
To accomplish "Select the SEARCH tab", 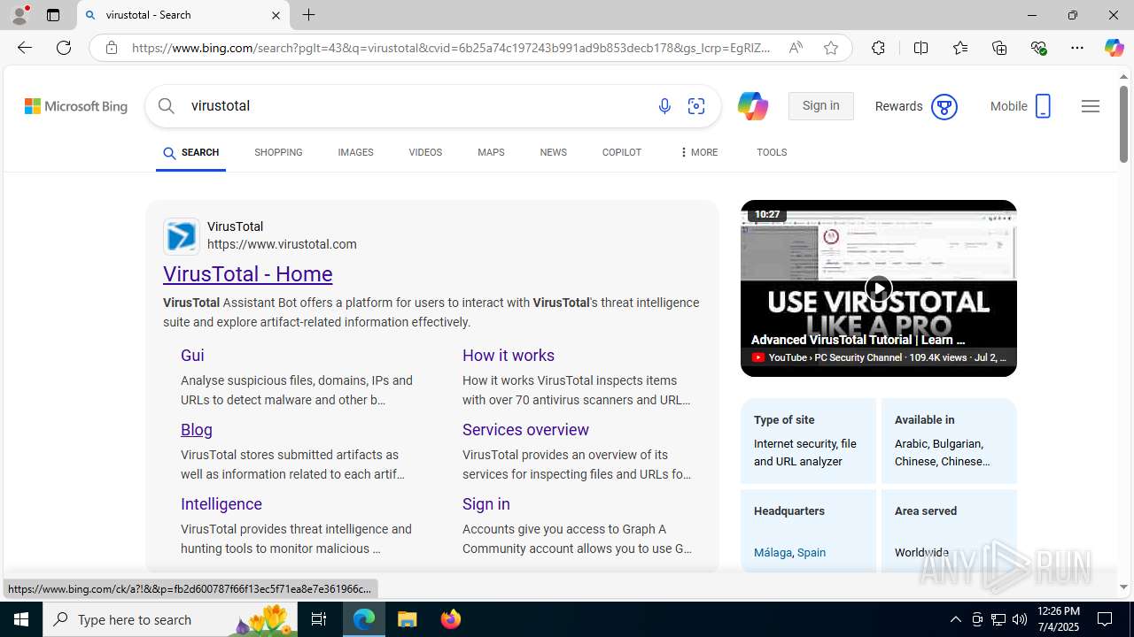I will point(190,153).
